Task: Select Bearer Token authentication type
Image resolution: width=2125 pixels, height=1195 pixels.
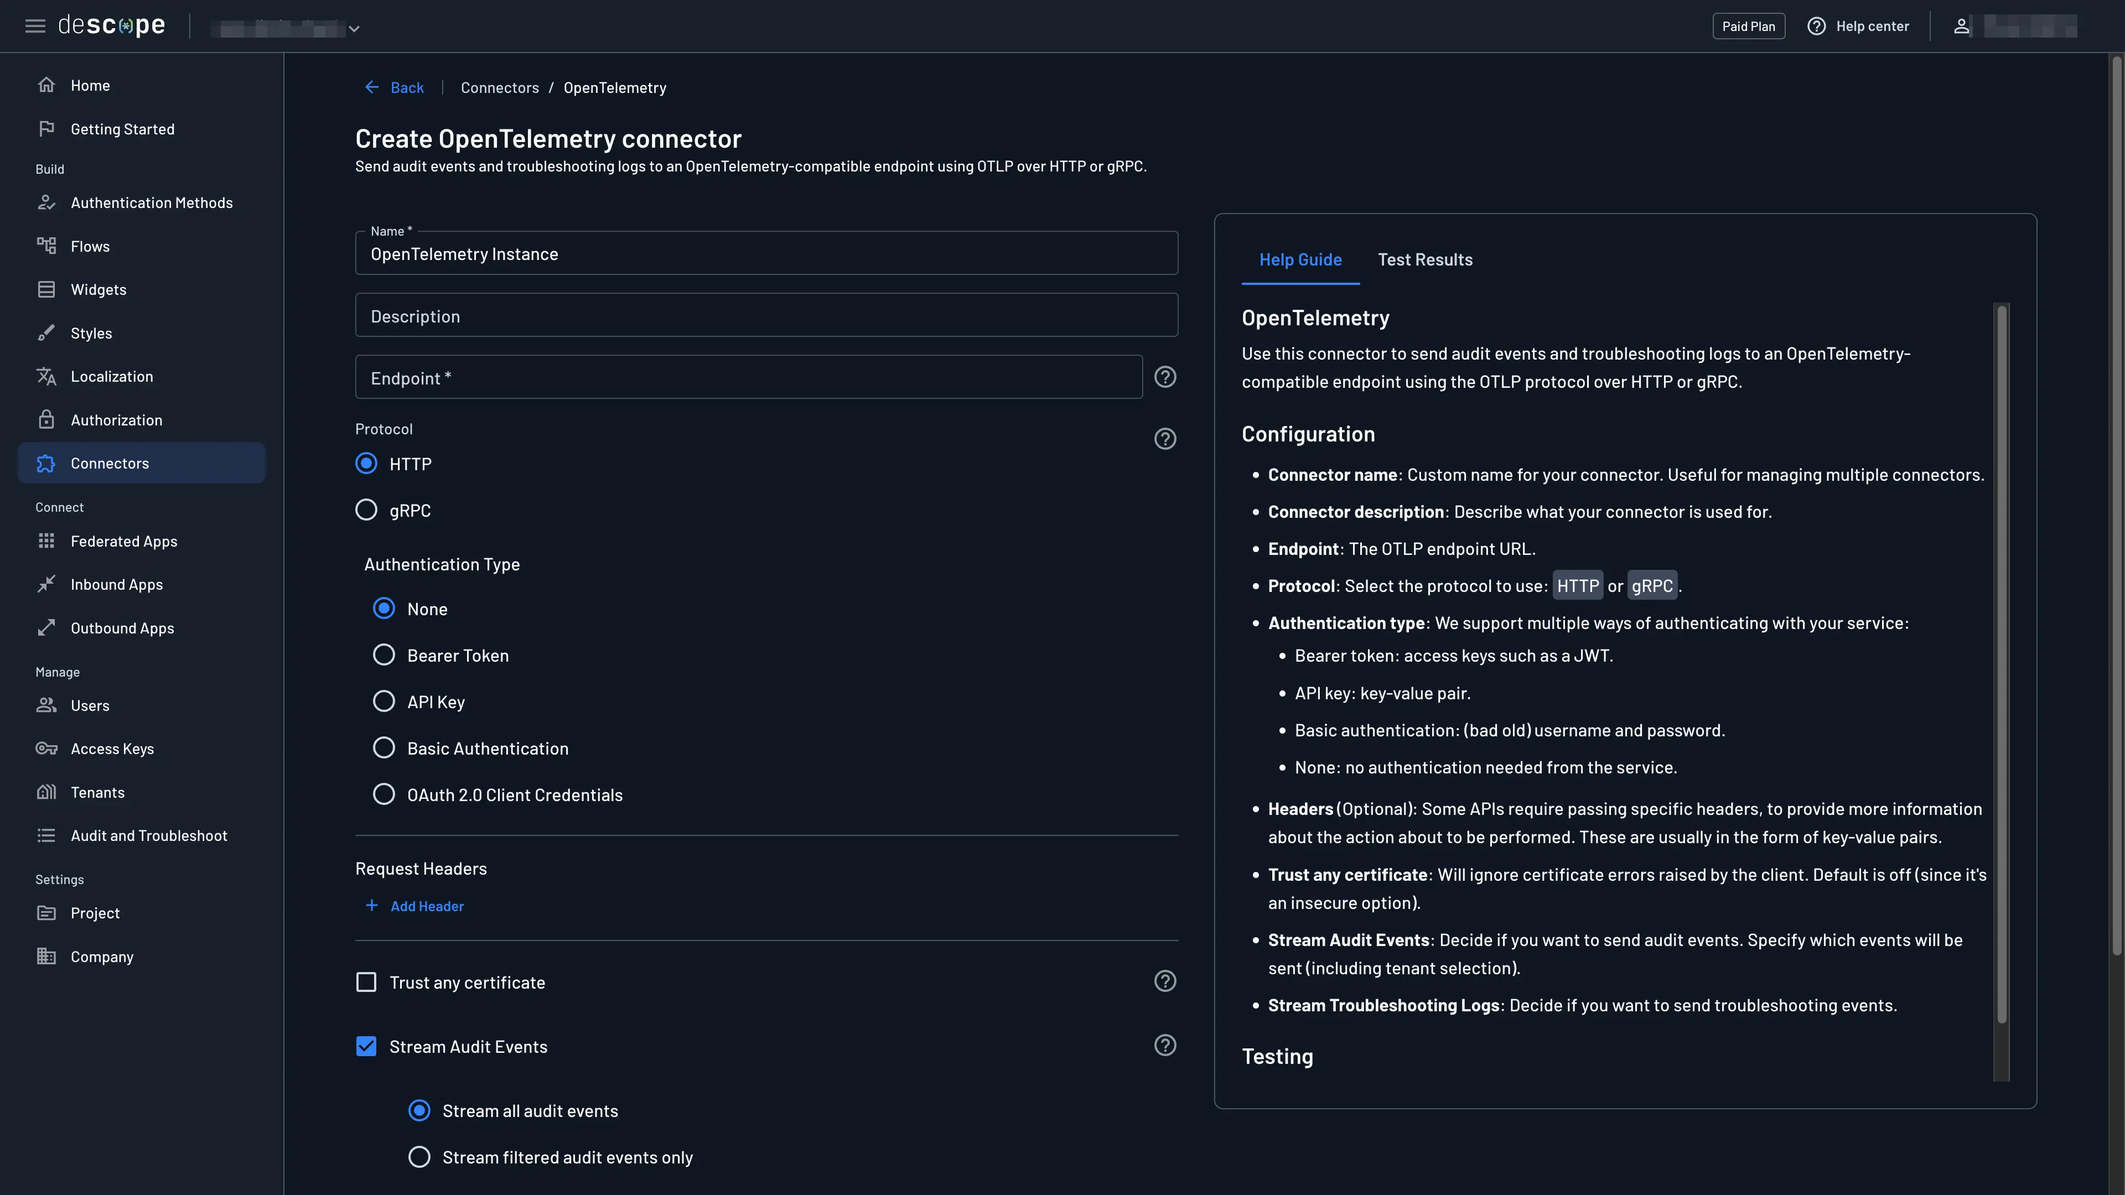Action: [x=383, y=655]
